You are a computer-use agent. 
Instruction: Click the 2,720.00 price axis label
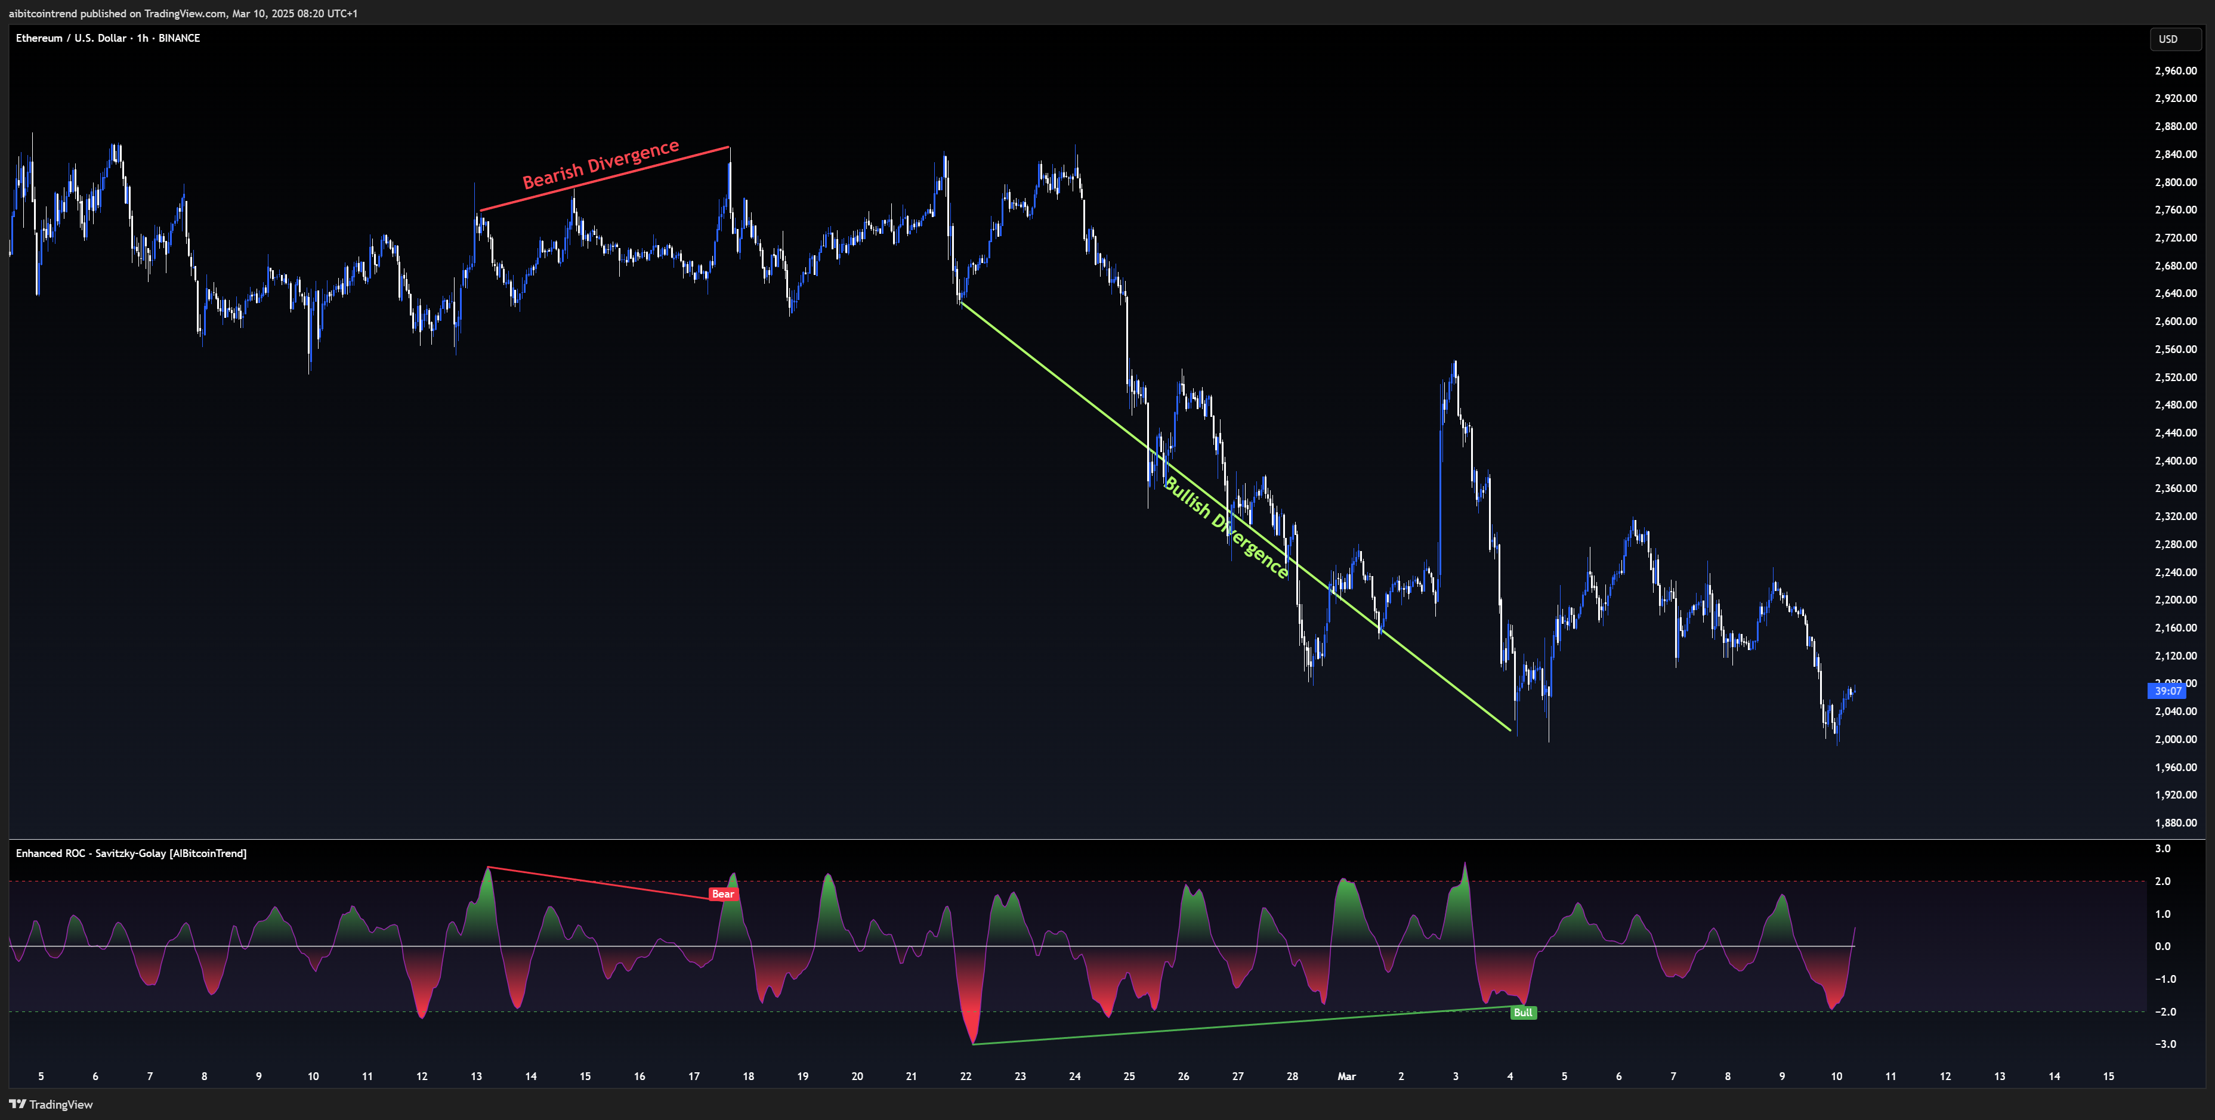click(x=2176, y=237)
